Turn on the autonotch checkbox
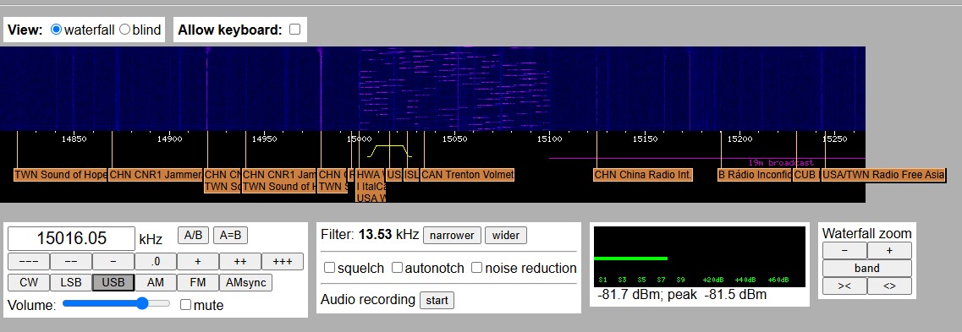 click(x=398, y=268)
